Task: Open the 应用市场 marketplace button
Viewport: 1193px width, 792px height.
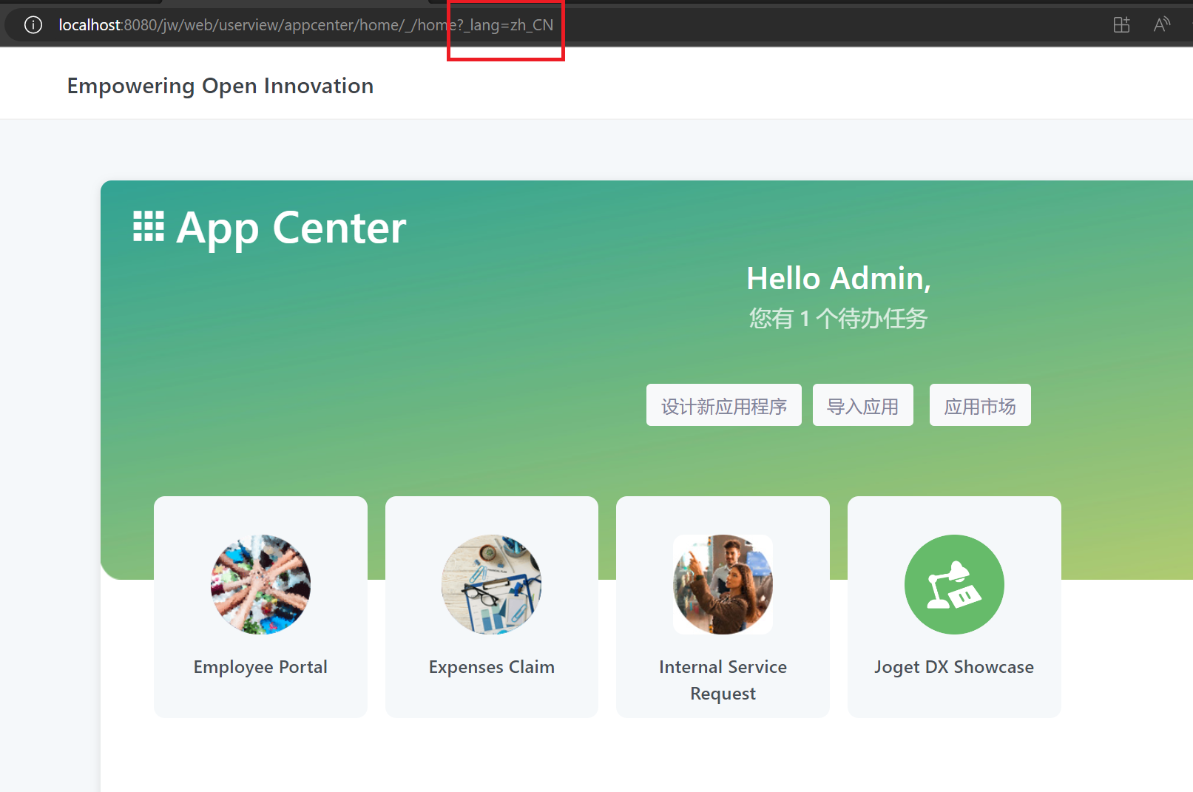Action: coord(979,405)
